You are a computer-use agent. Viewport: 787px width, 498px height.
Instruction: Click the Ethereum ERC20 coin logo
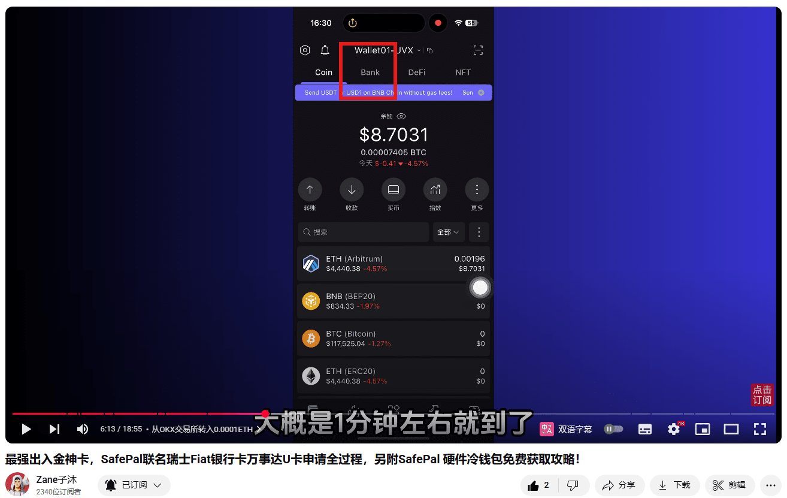pos(311,376)
